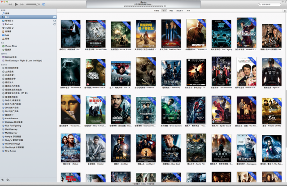Switch to the 列表 (List) tab
The image size is (287, 186).
pos(188,11)
